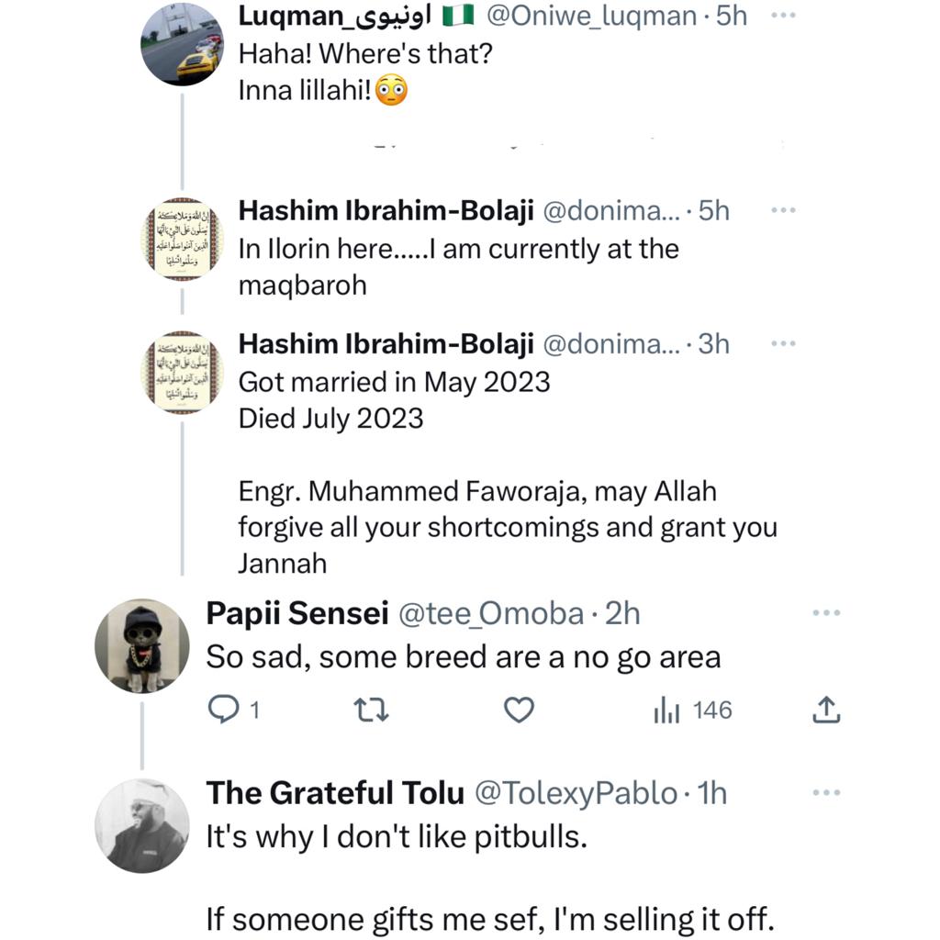Open more options on Grateful Tolu's tweet
Viewport: 940px width, 940px height.
tap(826, 792)
